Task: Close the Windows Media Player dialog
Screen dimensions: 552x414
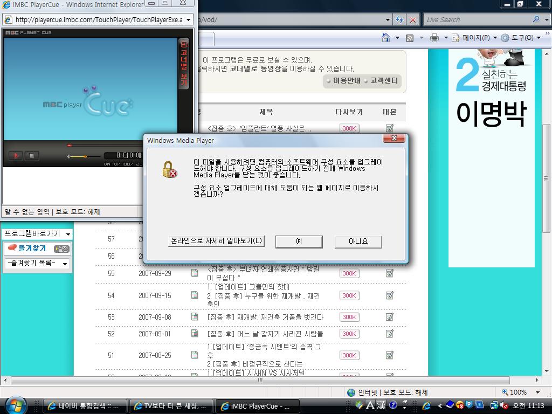Action: click(x=394, y=139)
